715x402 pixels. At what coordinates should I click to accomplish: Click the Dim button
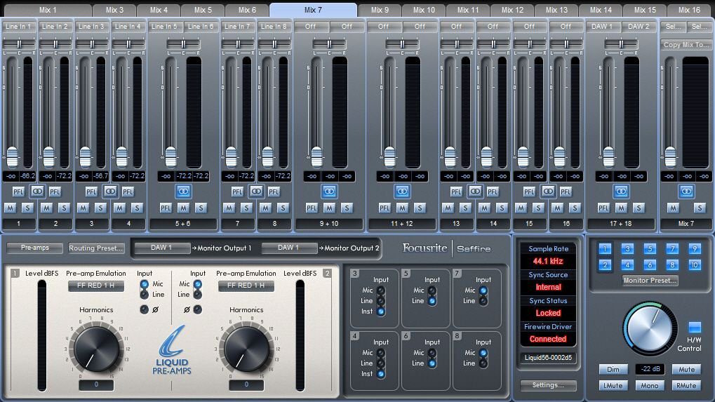(613, 369)
